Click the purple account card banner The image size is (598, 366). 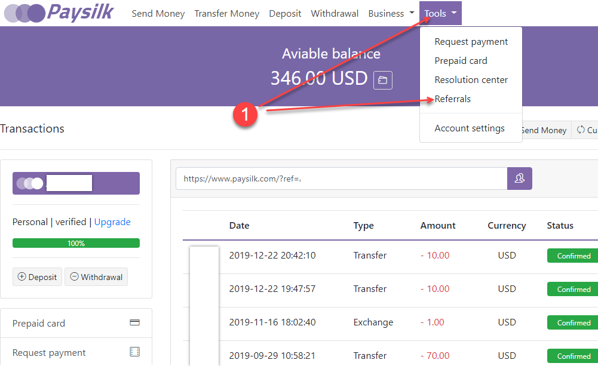[x=76, y=183]
